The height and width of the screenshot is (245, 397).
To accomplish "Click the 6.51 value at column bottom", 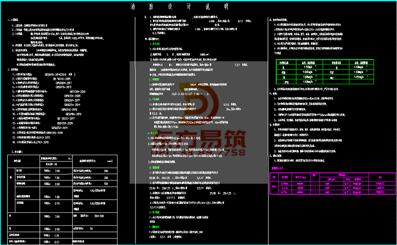I will pyautogui.click(x=163, y=237).
